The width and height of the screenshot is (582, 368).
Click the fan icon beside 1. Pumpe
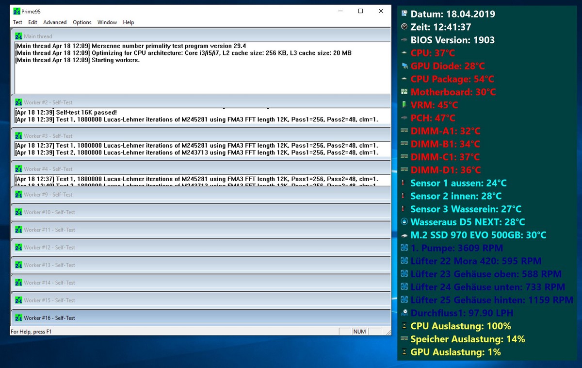coord(404,248)
